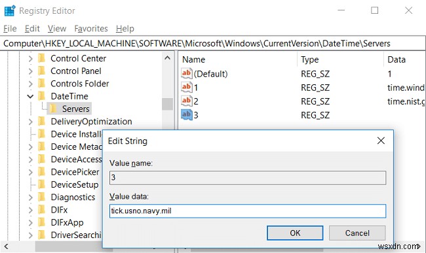
Task: Select the Device Metadata folder icon
Action: point(41,146)
